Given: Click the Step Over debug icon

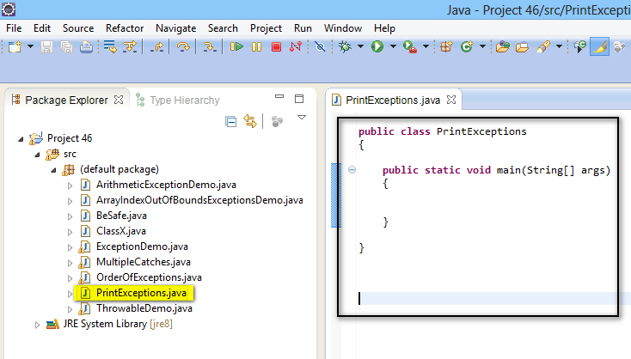Looking at the screenshot, I should pos(183,46).
